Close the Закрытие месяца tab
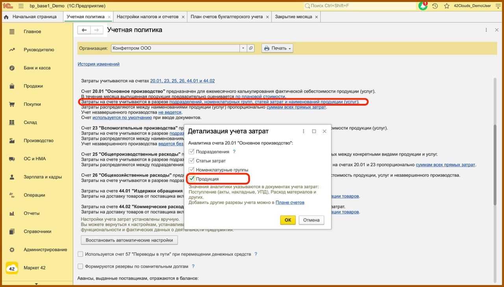This screenshot has width=504, height=287. coord(316,17)
